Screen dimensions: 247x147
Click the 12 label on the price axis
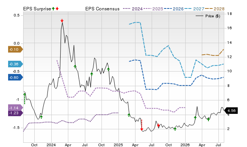(230, 57)
